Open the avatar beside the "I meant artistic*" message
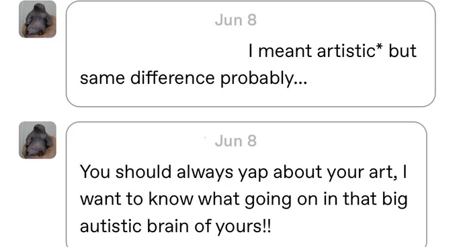Viewport: 457px width, 247px height. pyautogui.click(x=38, y=19)
